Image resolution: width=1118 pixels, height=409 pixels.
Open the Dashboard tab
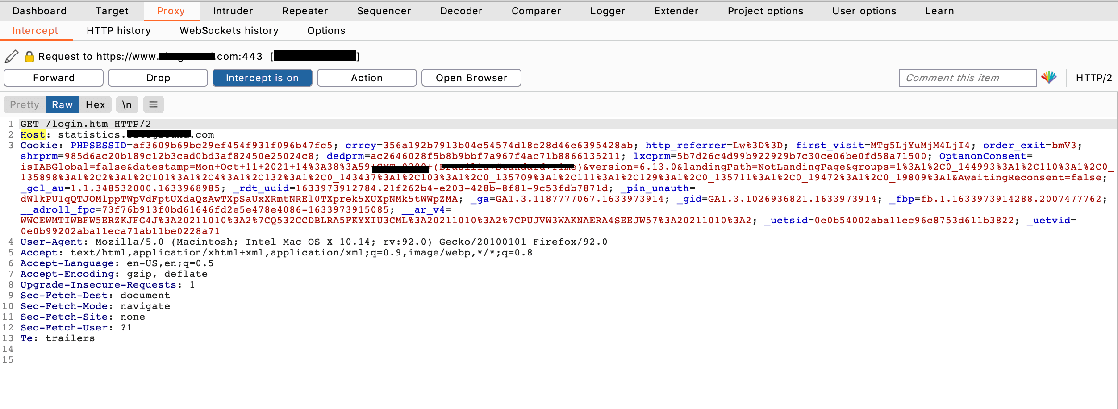click(x=39, y=11)
